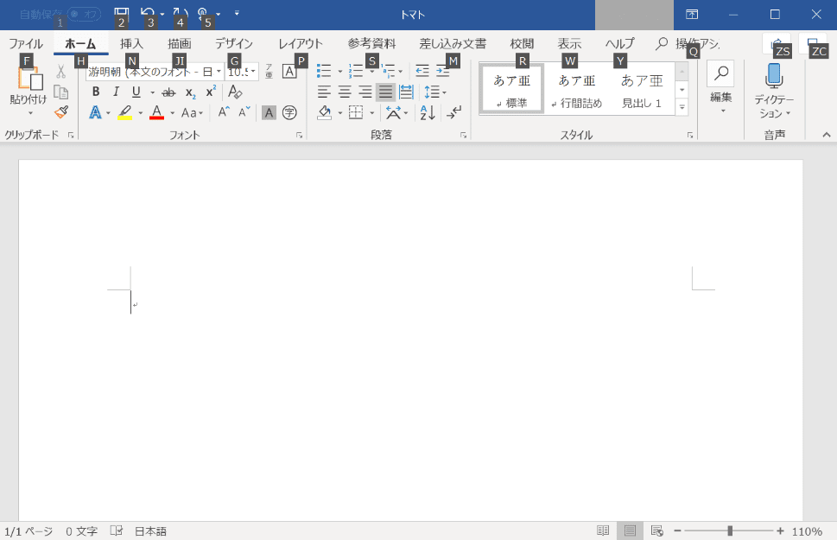The width and height of the screenshot is (837, 540).
Task: Align text right
Action: click(x=365, y=92)
